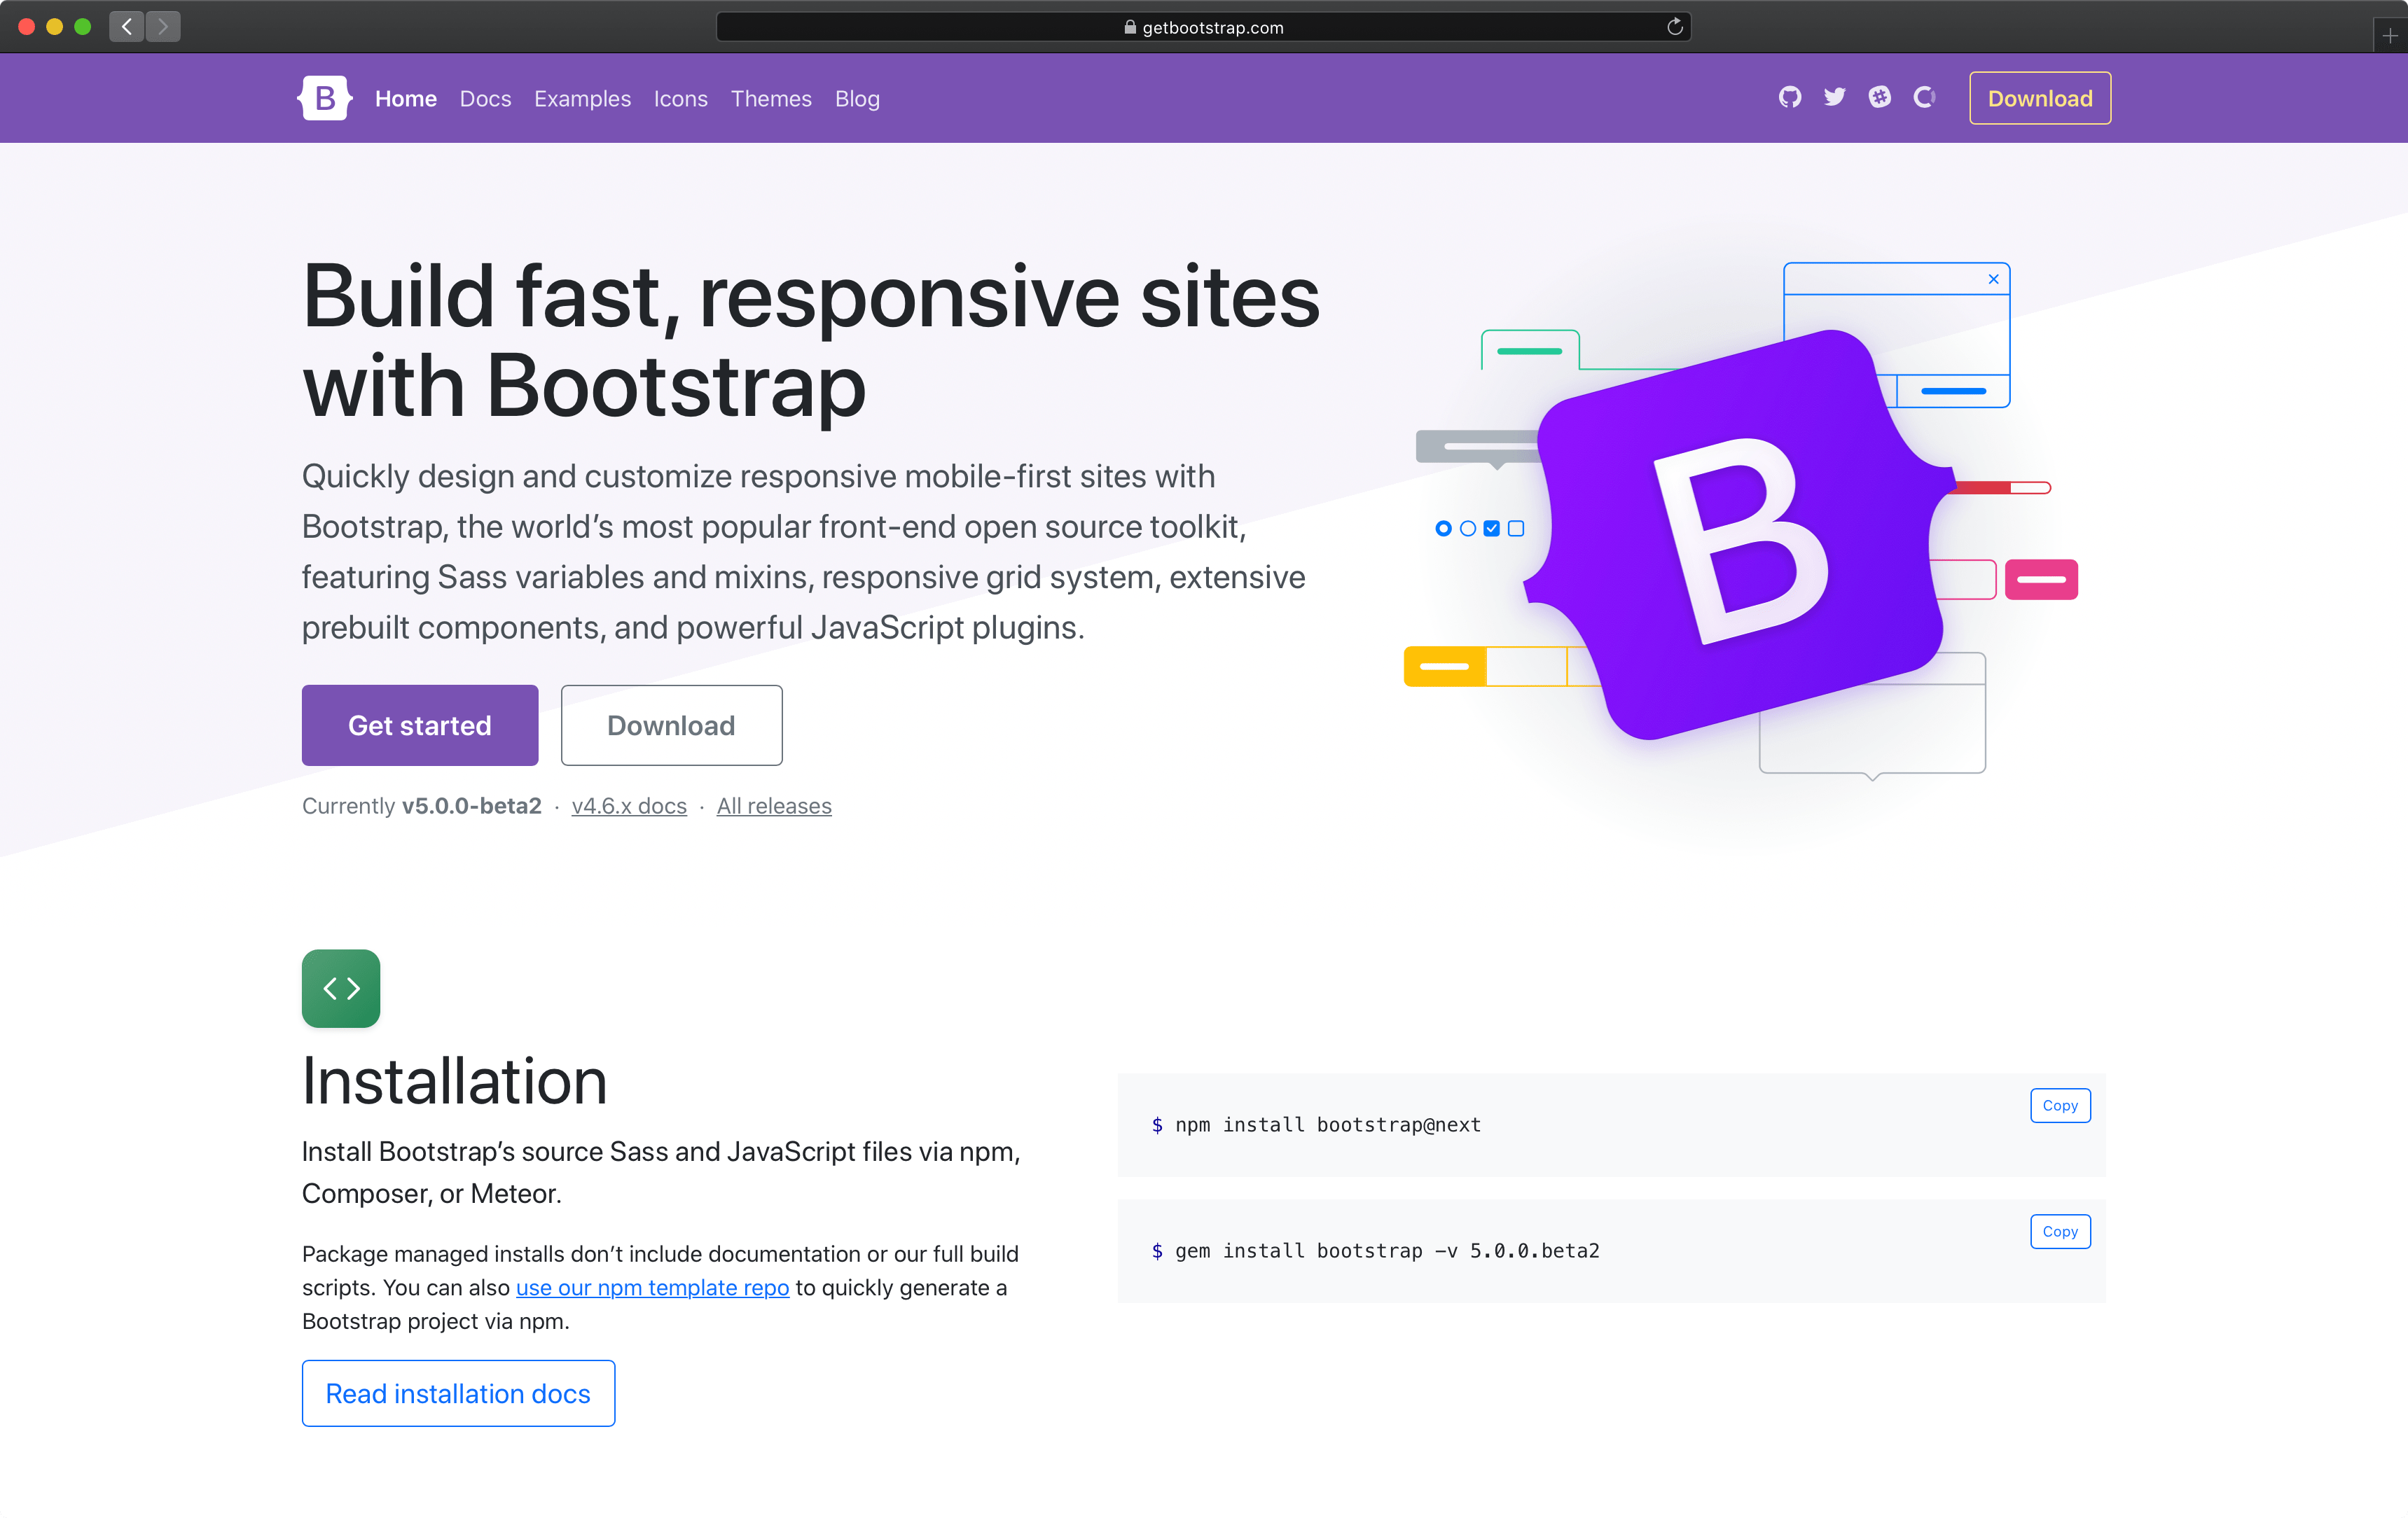
Task: Click the 'v4.6.x docs' version link
Action: [x=628, y=806]
